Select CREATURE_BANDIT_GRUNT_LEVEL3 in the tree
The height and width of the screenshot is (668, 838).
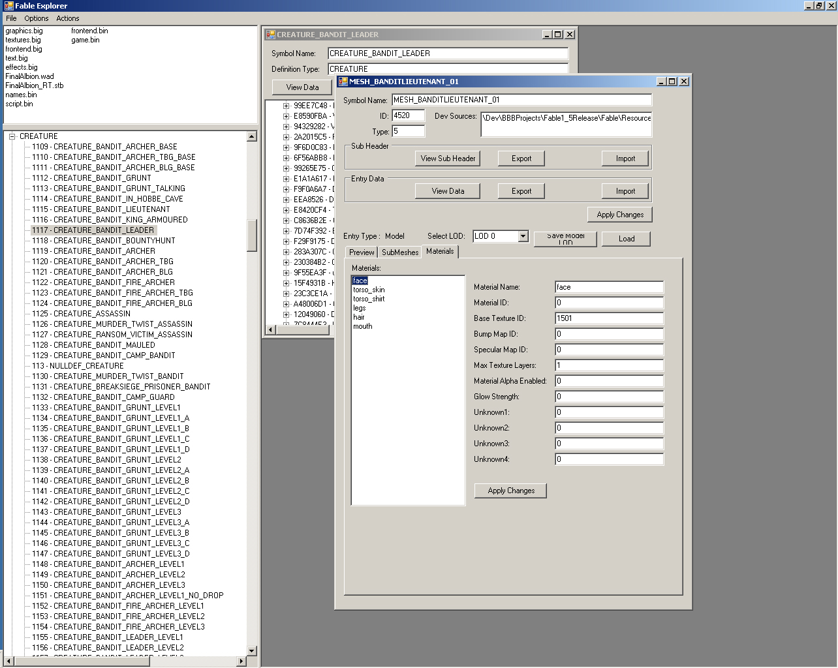(106, 512)
